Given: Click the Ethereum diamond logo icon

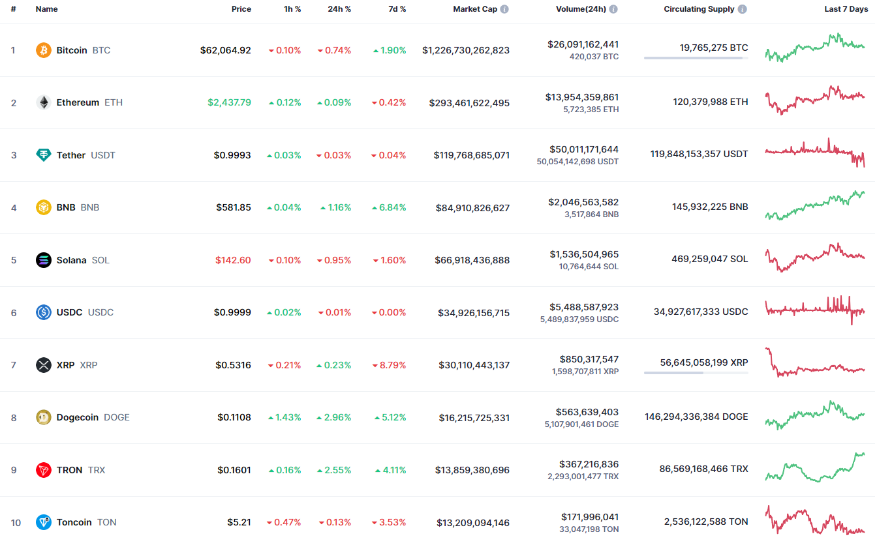Looking at the screenshot, I should 44,102.
